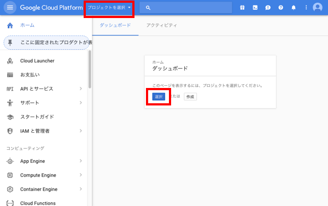Activate the Cloud Shell icon
The height and width of the screenshot is (206, 328).
point(255,8)
